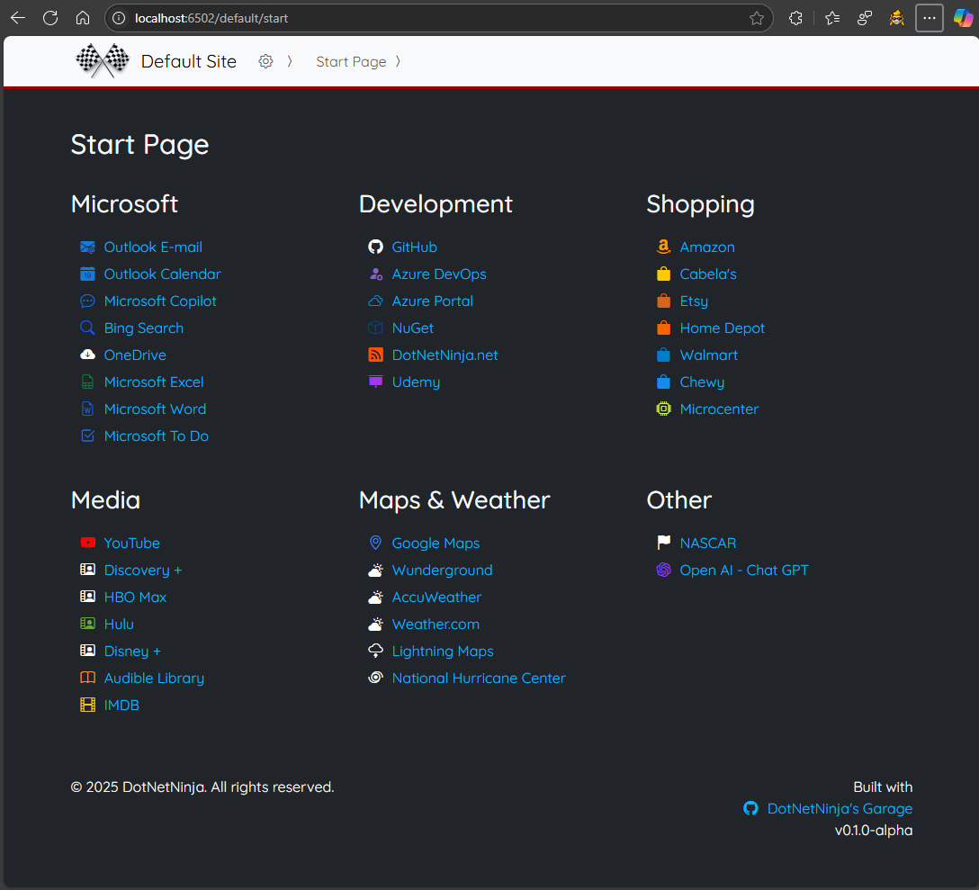
Task: Open the HBO Max link
Action: click(135, 597)
